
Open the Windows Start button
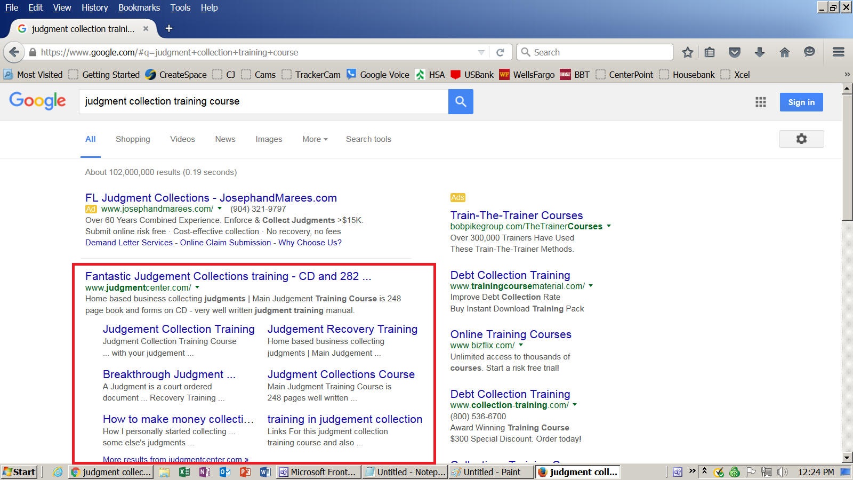(x=19, y=472)
